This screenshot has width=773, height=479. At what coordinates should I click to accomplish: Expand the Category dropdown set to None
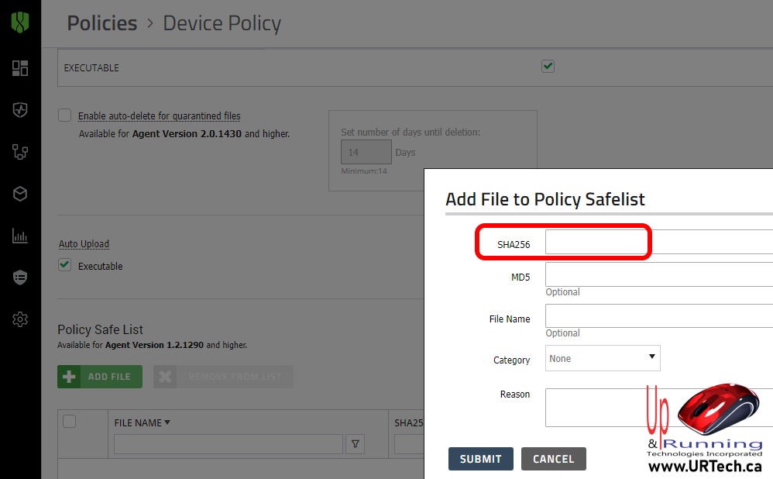tap(603, 358)
